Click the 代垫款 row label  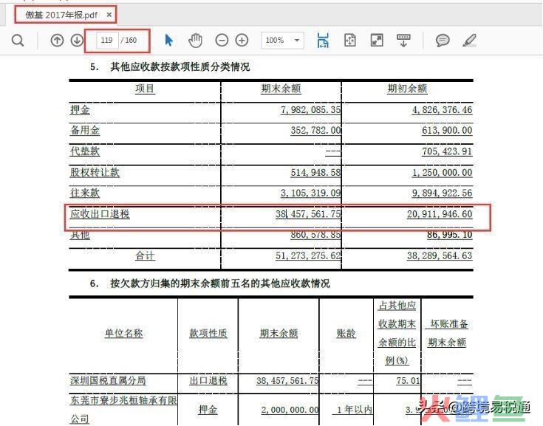pos(85,151)
